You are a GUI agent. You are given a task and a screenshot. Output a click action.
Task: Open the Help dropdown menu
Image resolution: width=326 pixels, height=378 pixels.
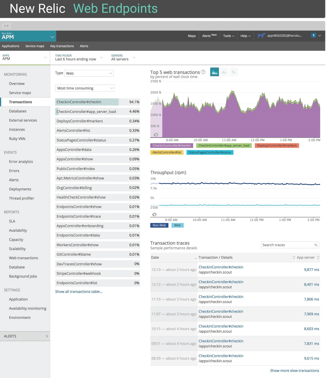coord(246,36)
